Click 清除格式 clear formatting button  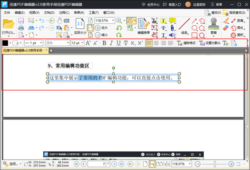click(186, 43)
